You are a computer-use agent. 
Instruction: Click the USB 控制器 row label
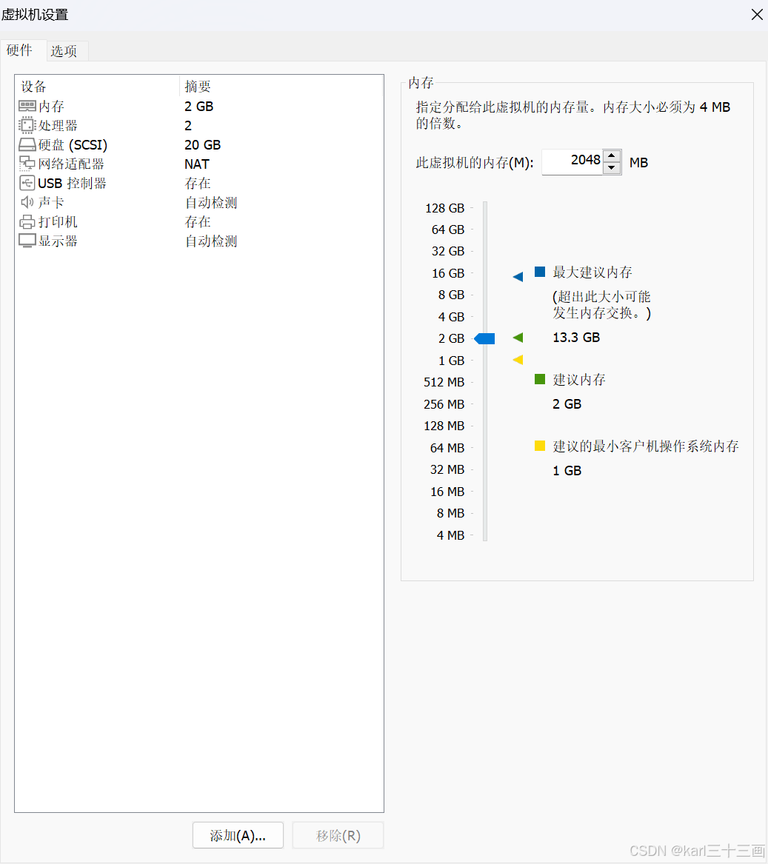pyautogui.click(x=73, y=184)
